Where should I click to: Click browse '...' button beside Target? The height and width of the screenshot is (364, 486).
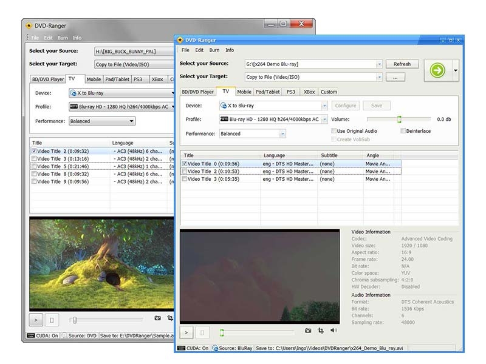[x=395, y=77]
